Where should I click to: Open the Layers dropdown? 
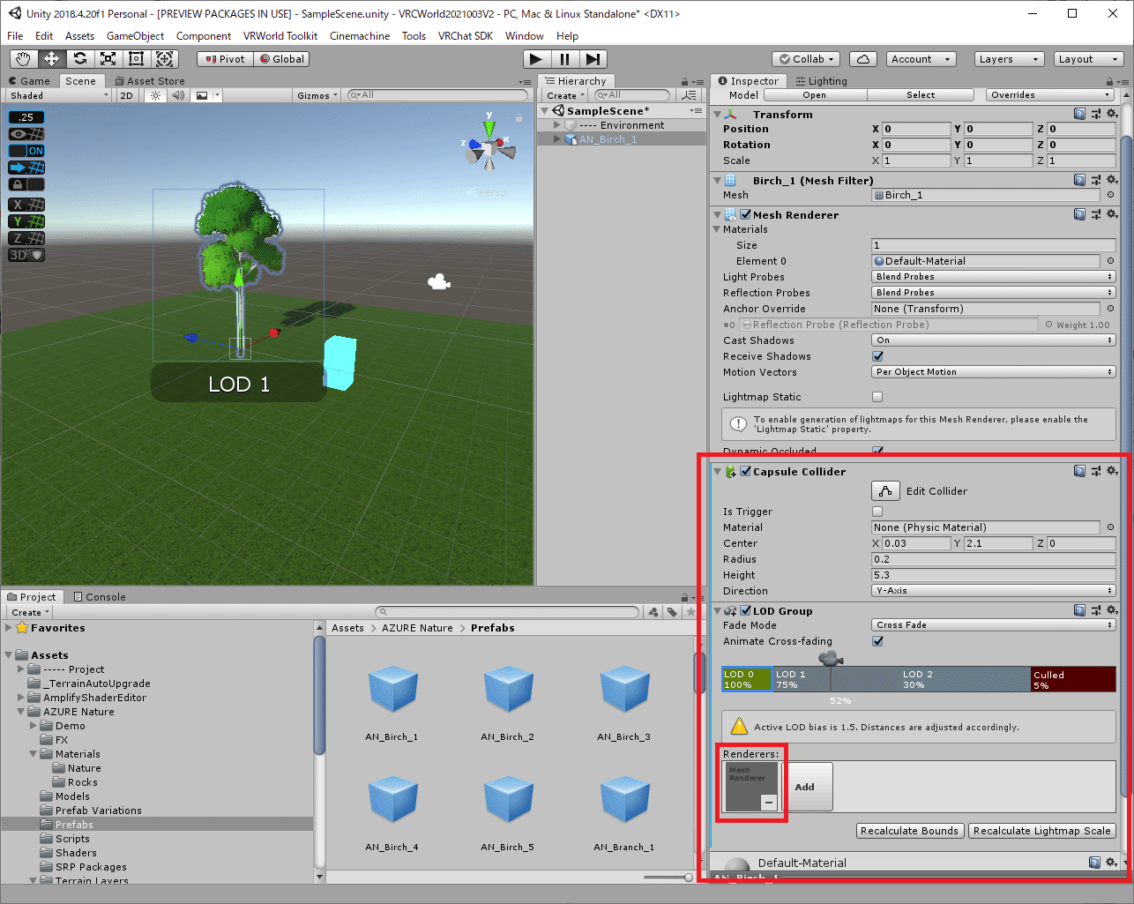coord(1009,59)
